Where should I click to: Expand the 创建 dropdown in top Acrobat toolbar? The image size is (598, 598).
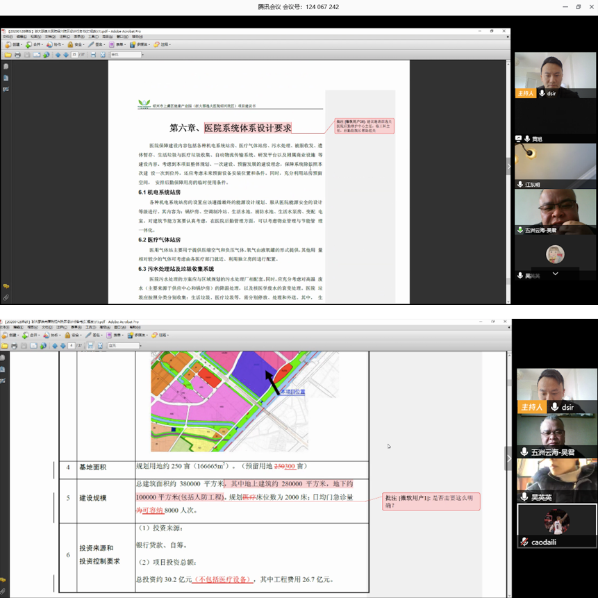(x=14, y=44)
